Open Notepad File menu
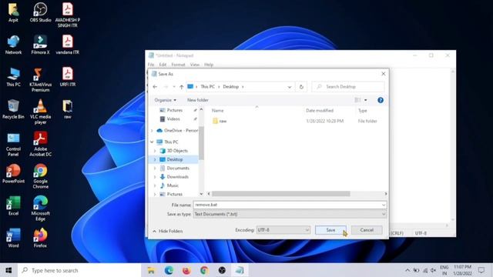Screen dimensions: 493x277 (151, 65)
